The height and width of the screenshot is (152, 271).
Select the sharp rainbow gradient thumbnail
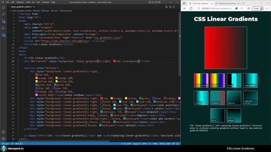pos(201,81)
